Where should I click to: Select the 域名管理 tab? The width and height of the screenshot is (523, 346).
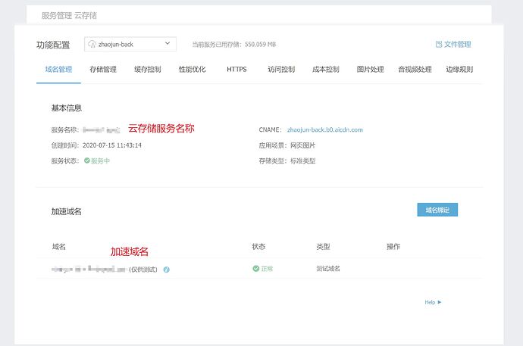[58, 69]
